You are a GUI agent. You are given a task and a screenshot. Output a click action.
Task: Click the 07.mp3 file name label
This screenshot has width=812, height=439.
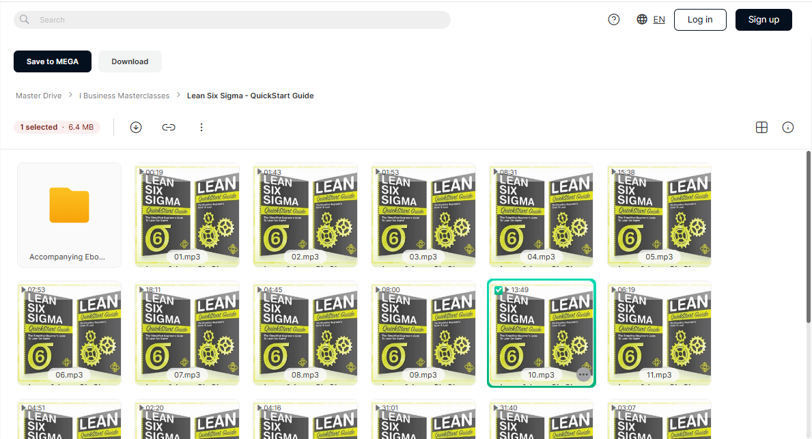187,375
